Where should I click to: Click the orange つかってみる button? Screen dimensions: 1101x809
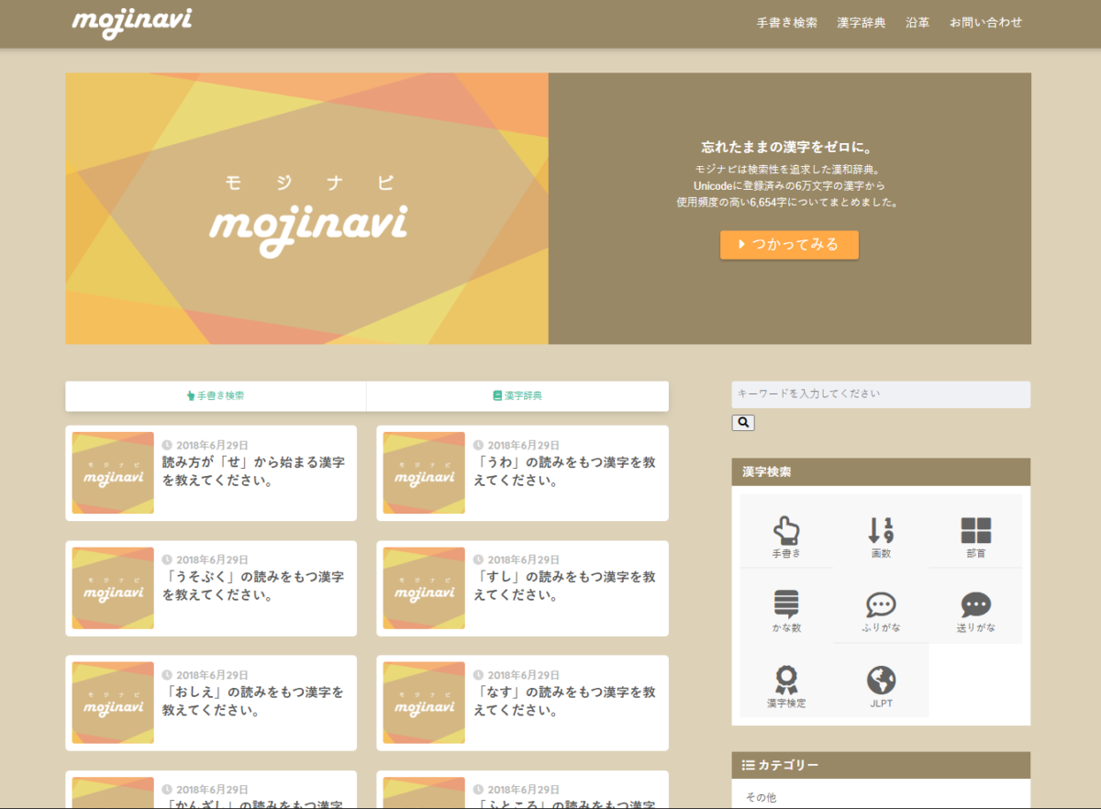[789, 245]
